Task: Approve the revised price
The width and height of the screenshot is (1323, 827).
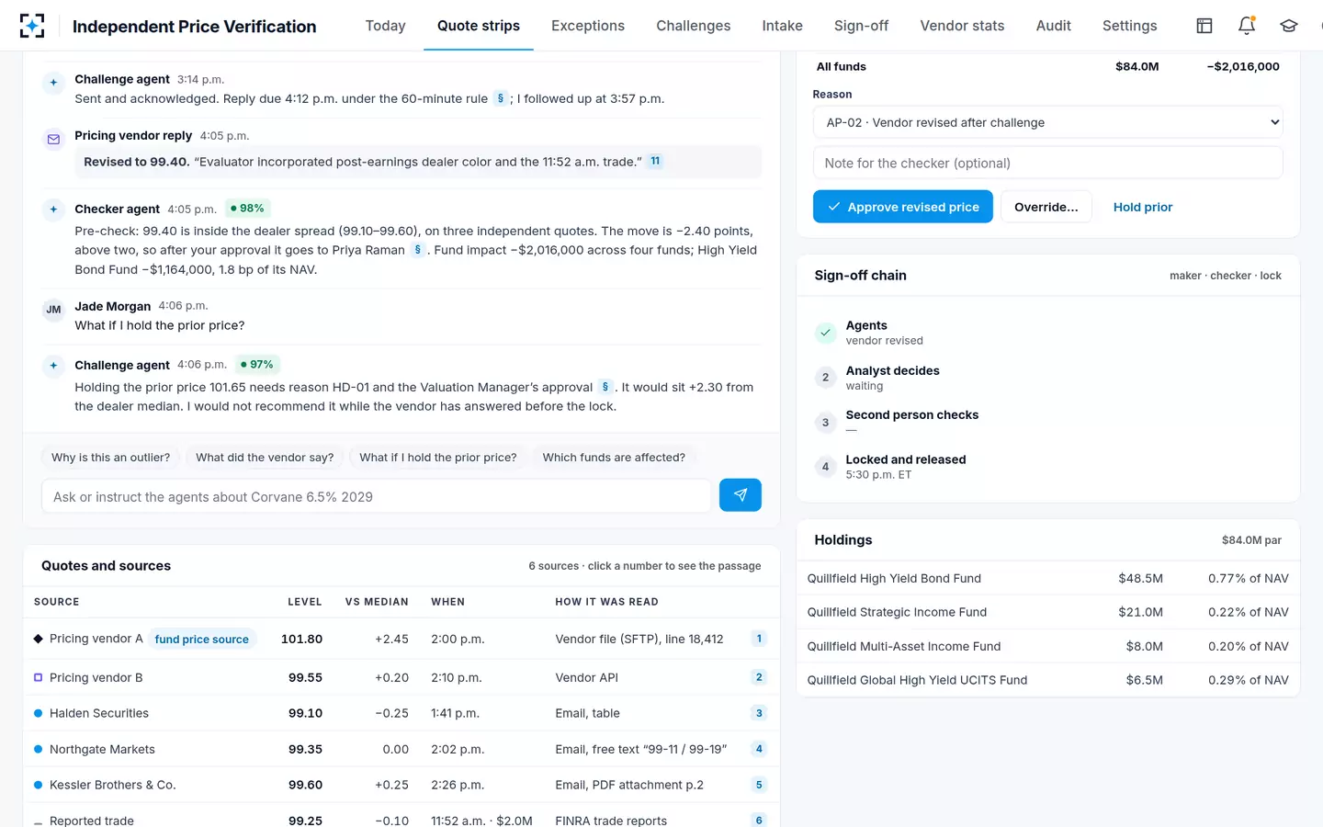Action: tap(903, 207)
